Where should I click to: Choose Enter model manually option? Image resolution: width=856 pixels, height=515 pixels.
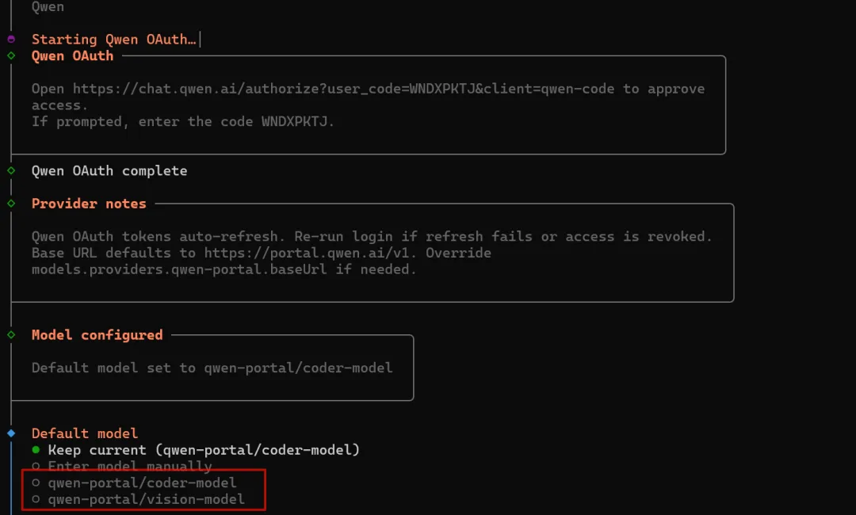coord(122,467)
